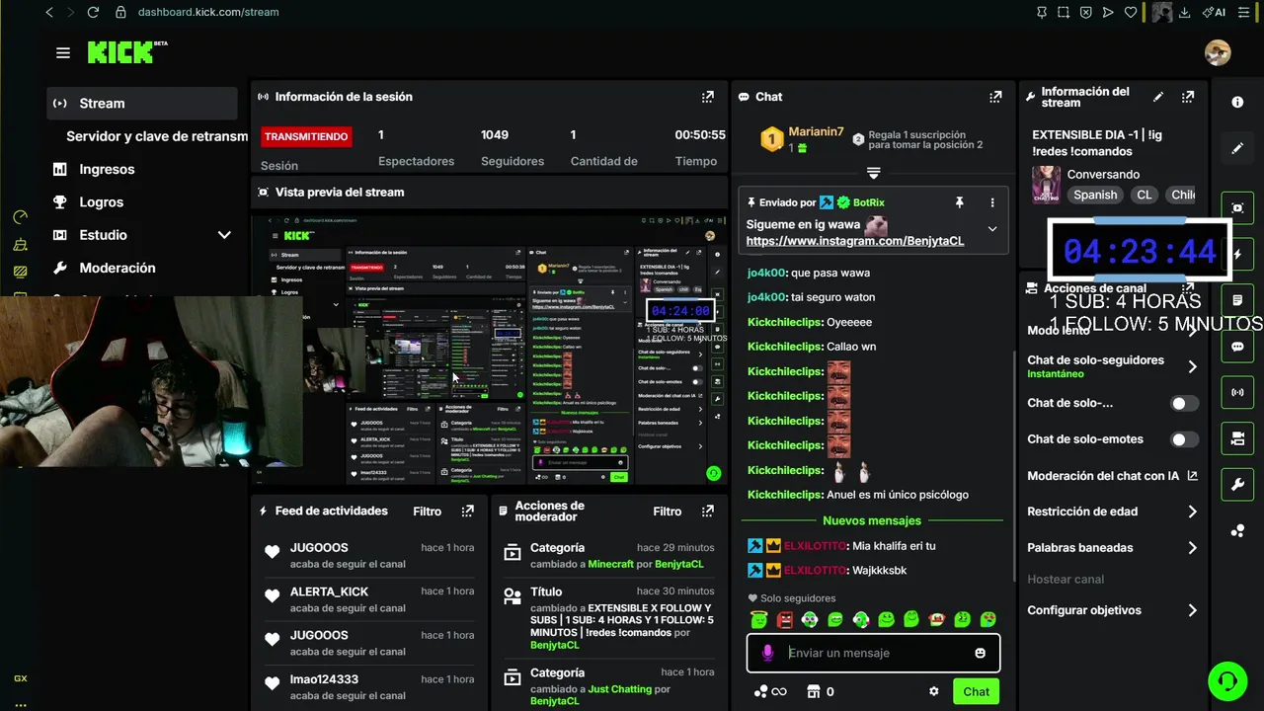Open the hamburger menu beside Kick logo
Viewport: 1264px width, 711px height.
(x=63, y=53)
